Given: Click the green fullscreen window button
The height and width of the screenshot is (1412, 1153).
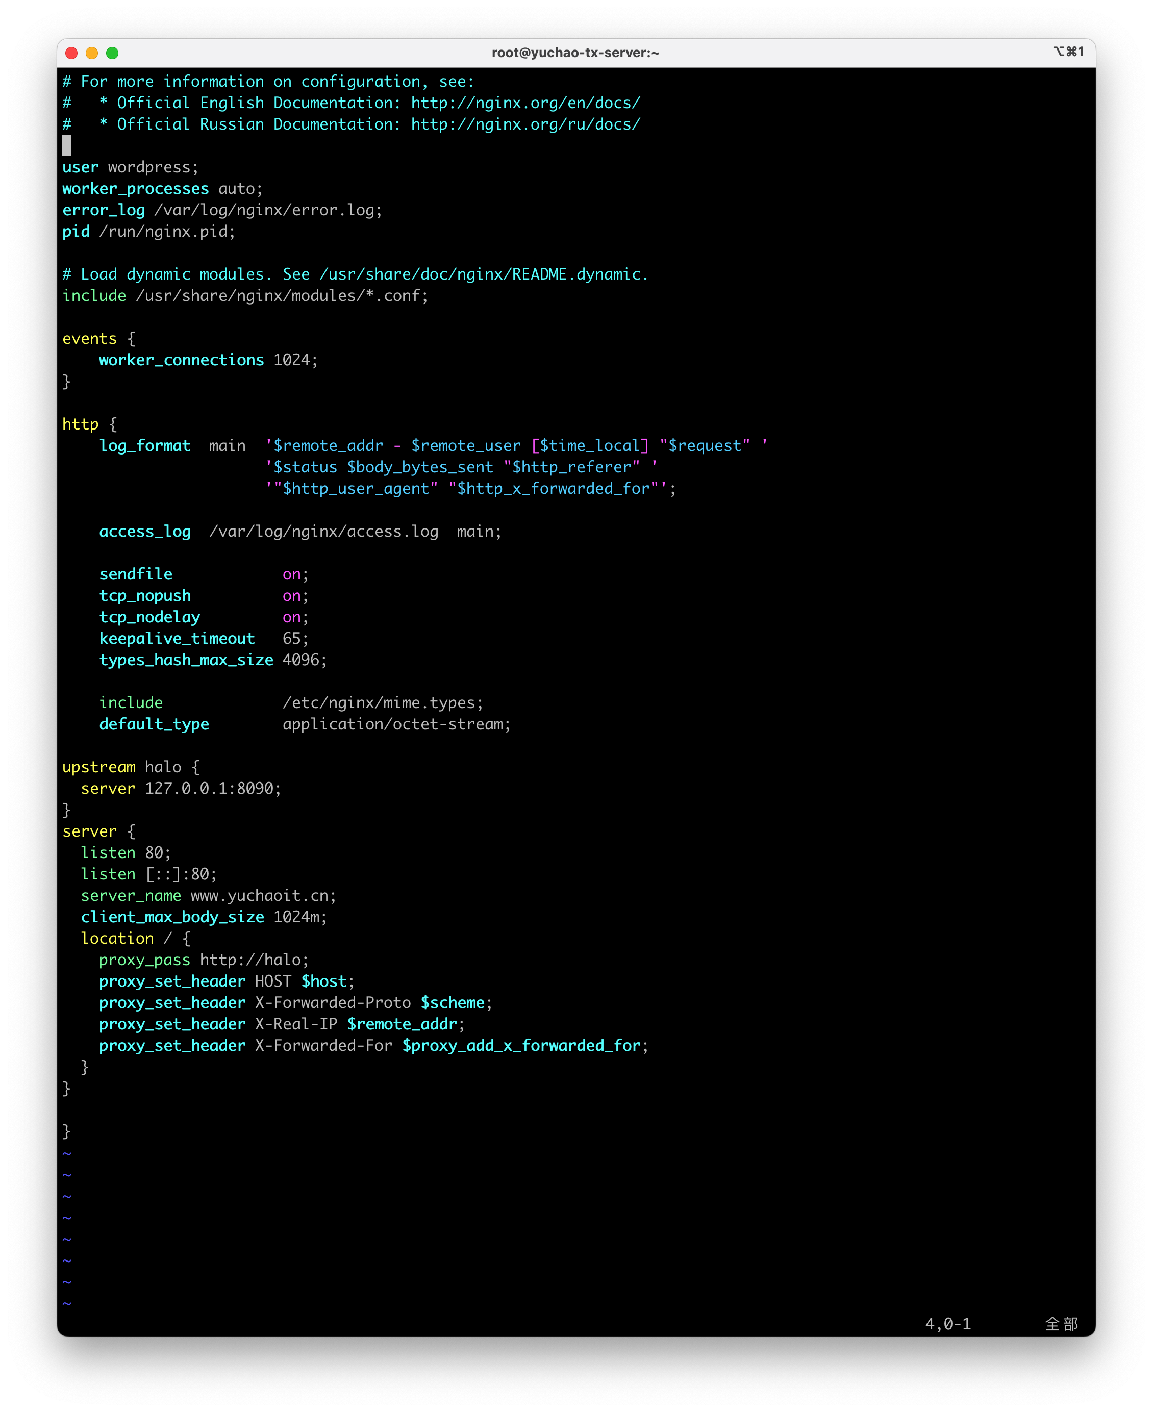Looking at the screenshot, I should pos(112,53).
